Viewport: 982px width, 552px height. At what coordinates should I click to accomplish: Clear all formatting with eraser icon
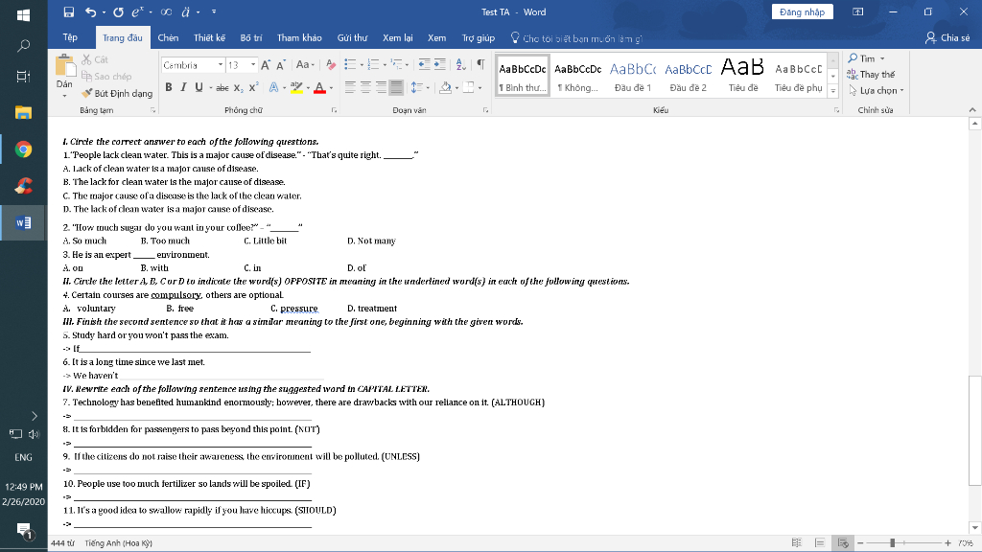[331, 65]
